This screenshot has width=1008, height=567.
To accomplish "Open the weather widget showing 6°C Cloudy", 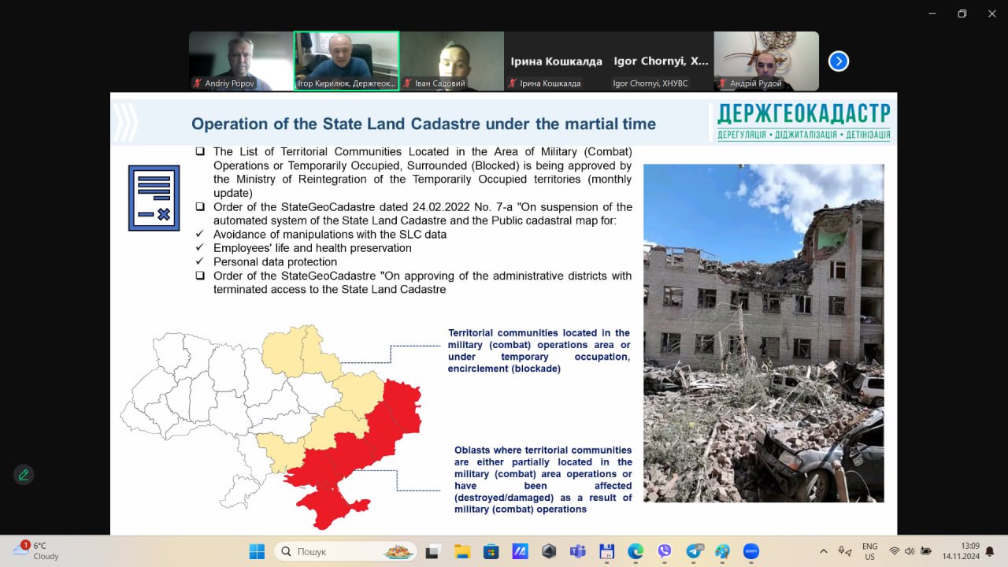I will 36,550.
